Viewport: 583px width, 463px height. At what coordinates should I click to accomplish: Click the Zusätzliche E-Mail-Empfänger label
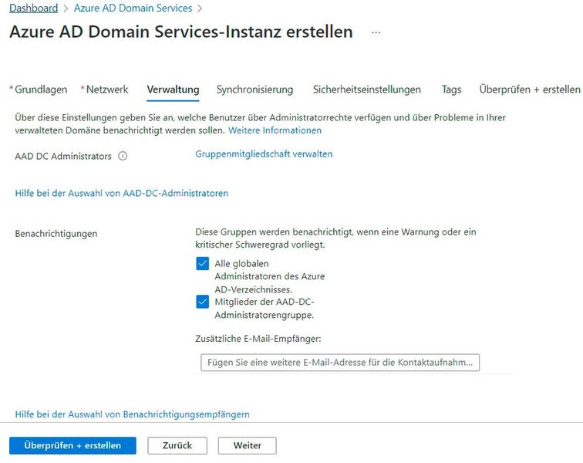[258, 339]
